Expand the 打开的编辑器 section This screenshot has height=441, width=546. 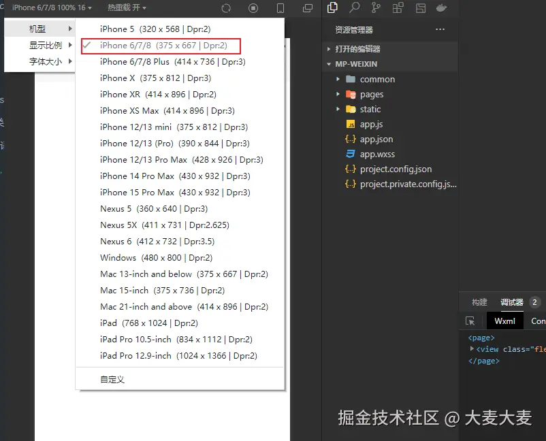point(390,49)
